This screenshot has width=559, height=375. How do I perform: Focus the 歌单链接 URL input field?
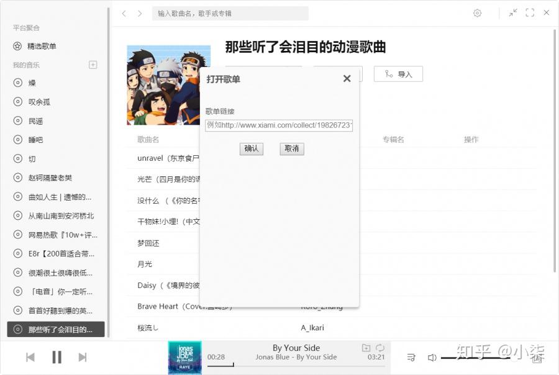point(278,125)
